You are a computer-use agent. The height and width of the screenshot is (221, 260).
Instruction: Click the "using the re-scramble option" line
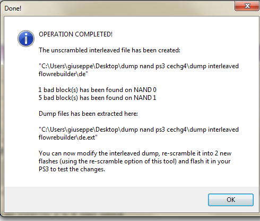tap(134, 161)
